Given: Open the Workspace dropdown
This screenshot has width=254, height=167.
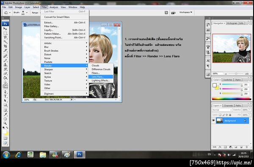Looking at the screenshot, I should pyautogui.click(x=186, y=12).
